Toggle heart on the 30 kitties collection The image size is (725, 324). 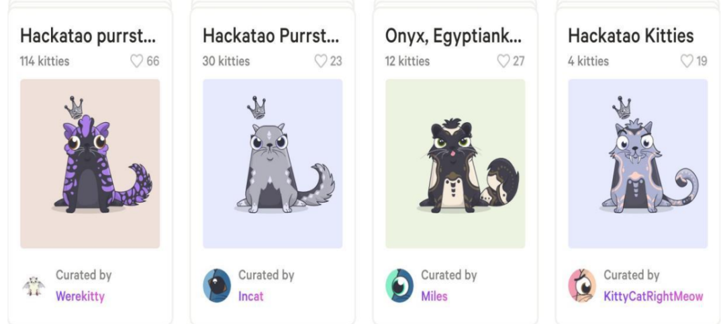[320, 61]
